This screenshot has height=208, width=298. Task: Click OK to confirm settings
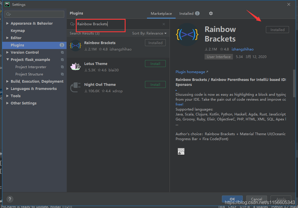point(232,199)
